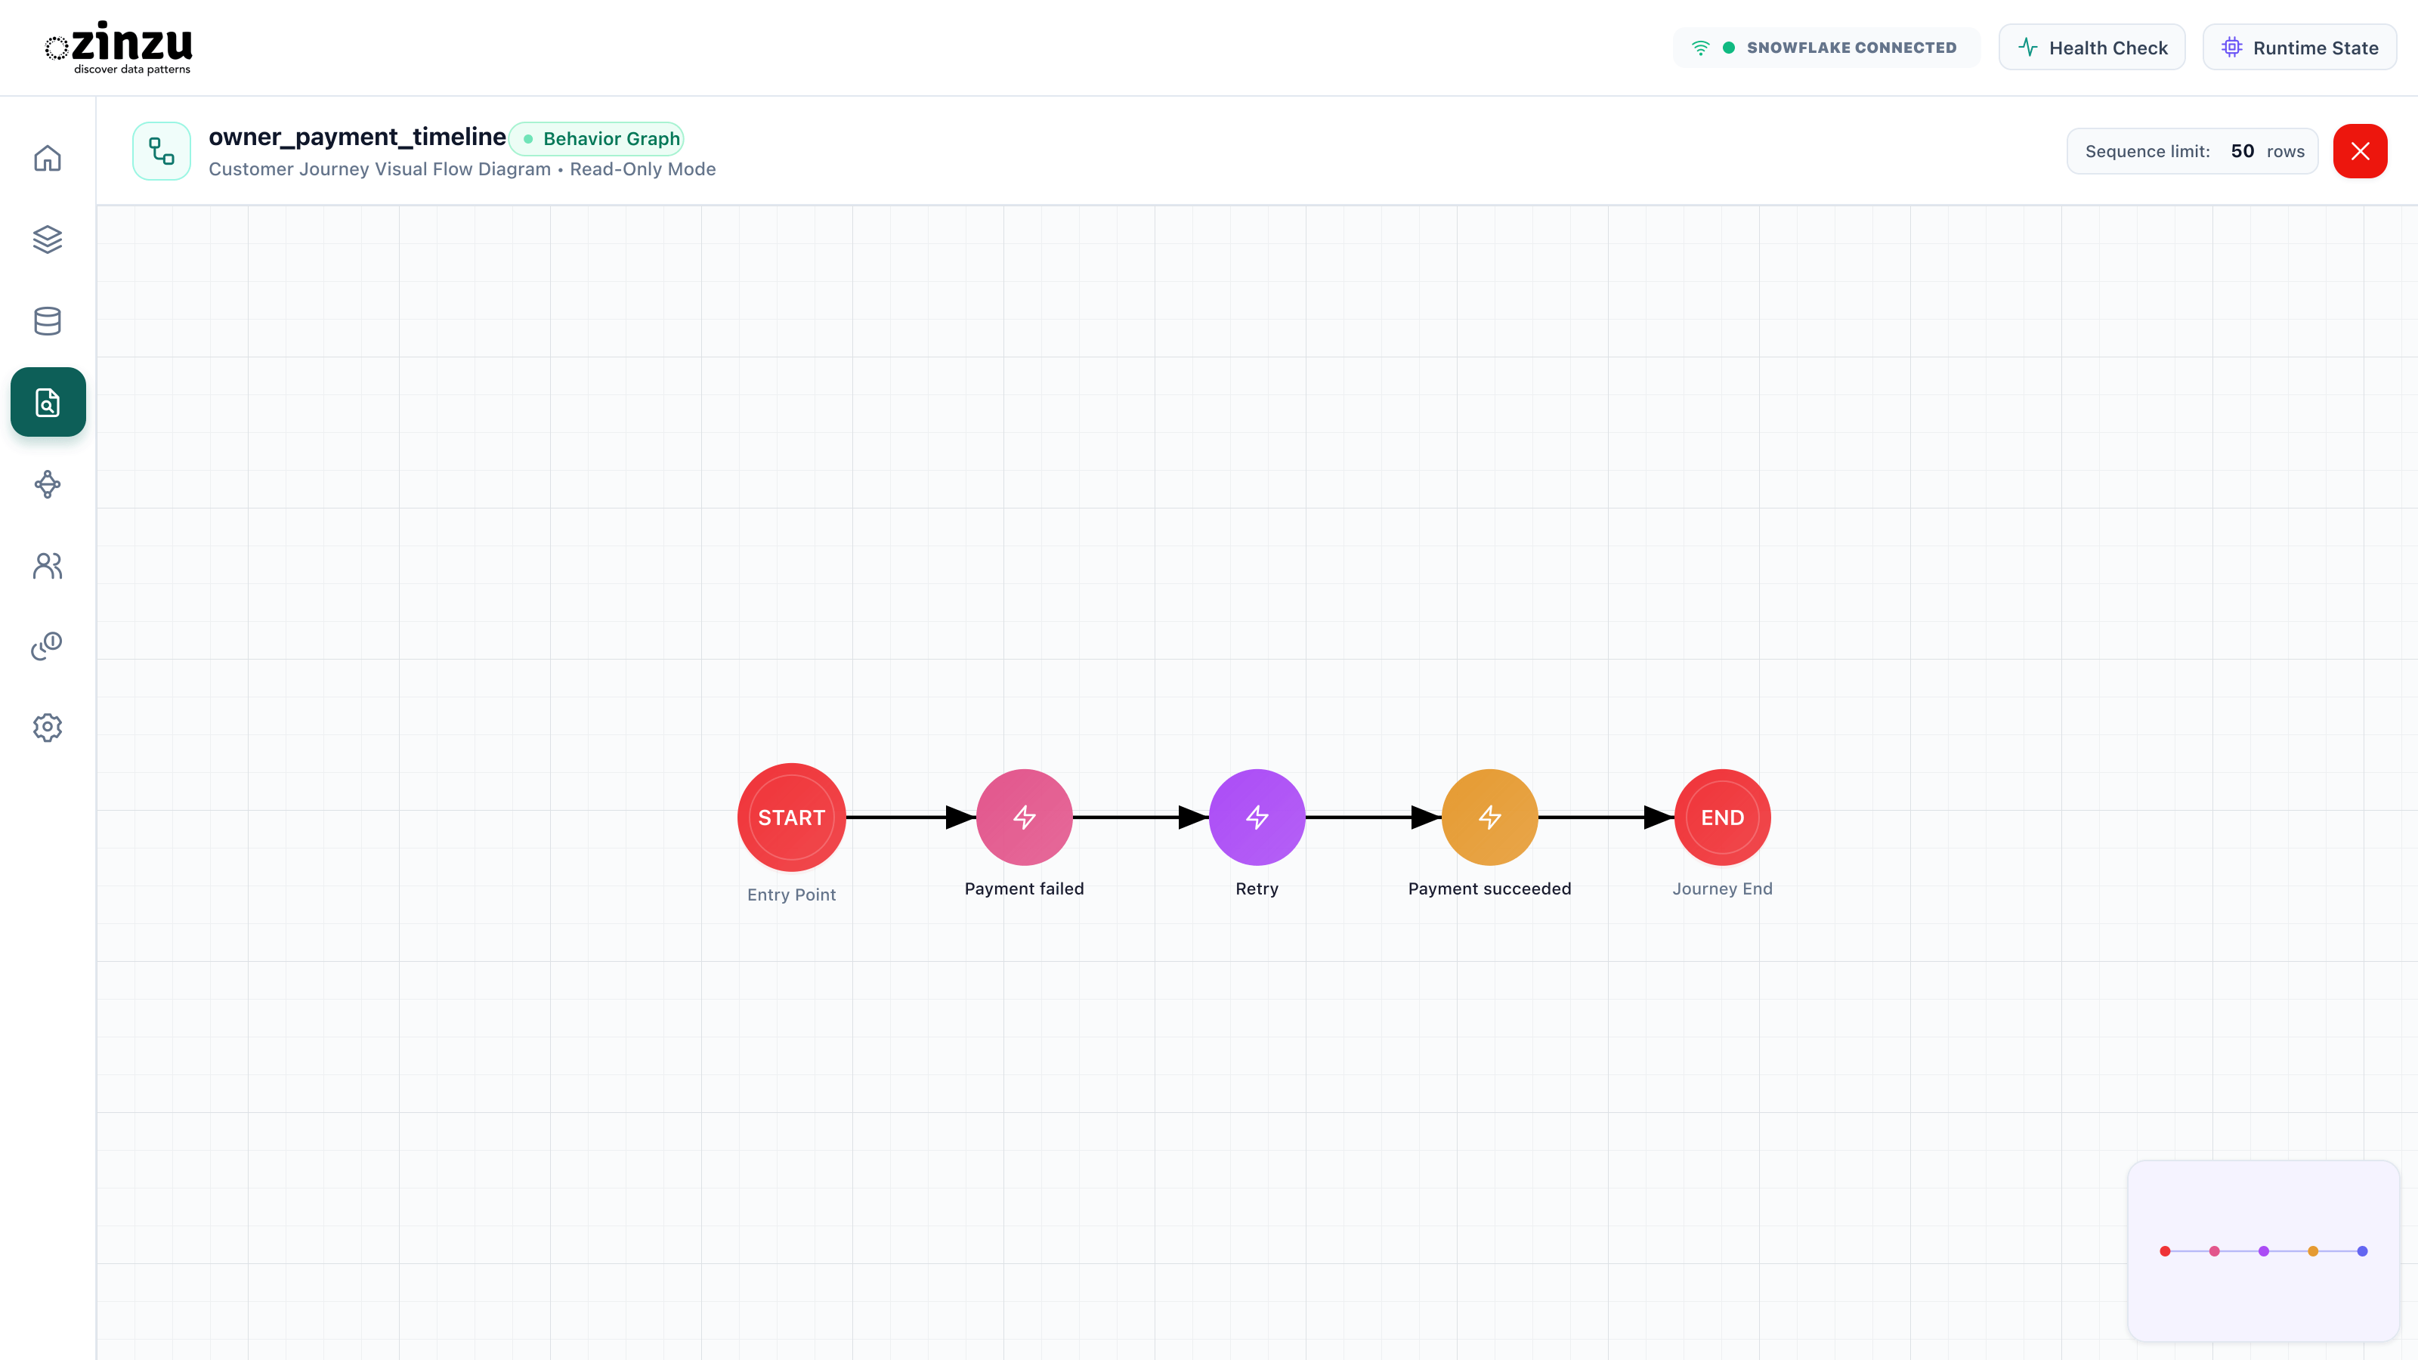
Task: Click the Health Check button
Action: (x=2092, y=48)
